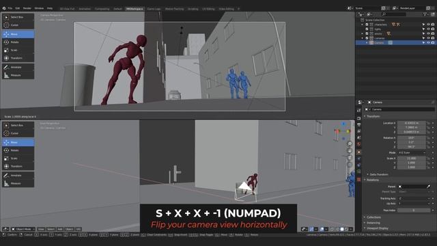Select Measure tool in User Perspective viewport
The image size is (437, 246).
point(18,184)
